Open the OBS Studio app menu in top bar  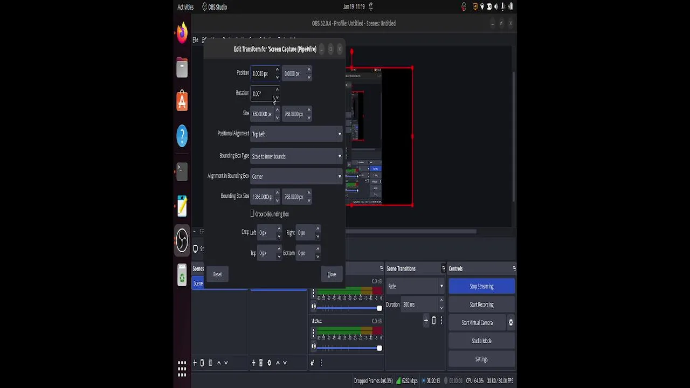tap(215, 7)
